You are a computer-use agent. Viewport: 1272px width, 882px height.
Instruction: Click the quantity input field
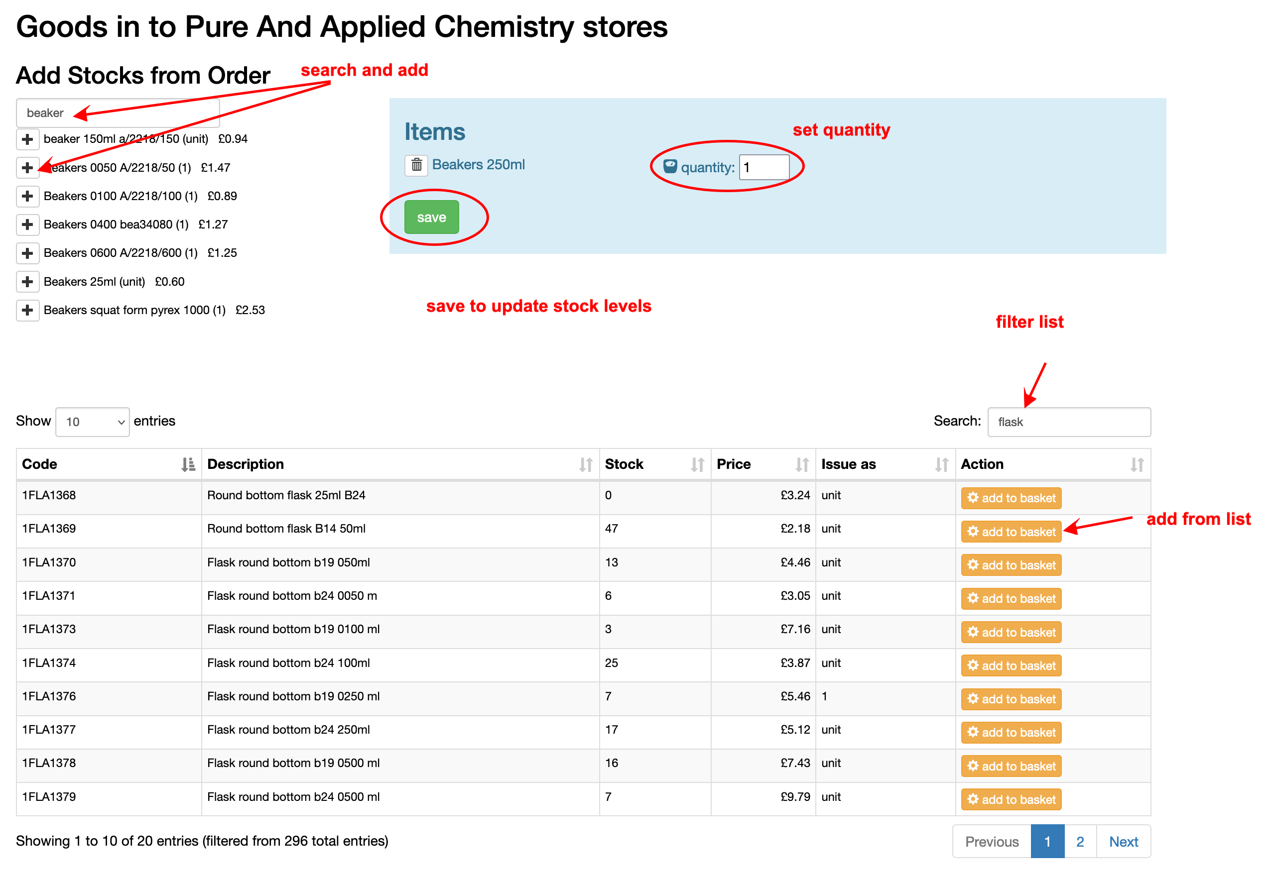point(763,167)
